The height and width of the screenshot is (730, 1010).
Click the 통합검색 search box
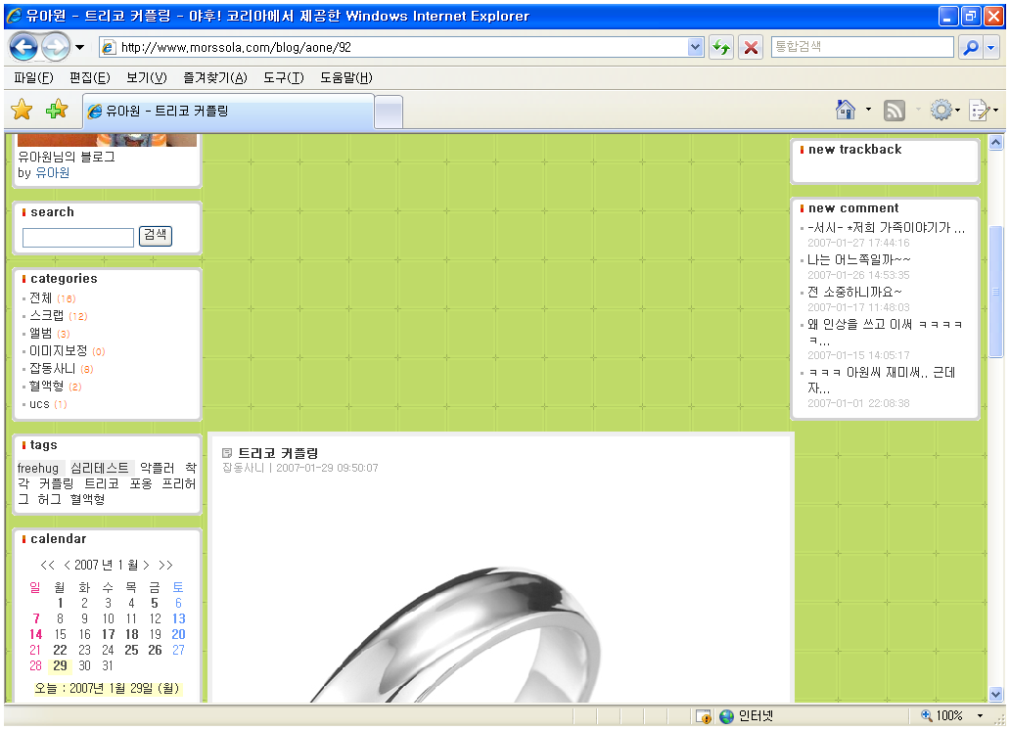coord(862,47)
